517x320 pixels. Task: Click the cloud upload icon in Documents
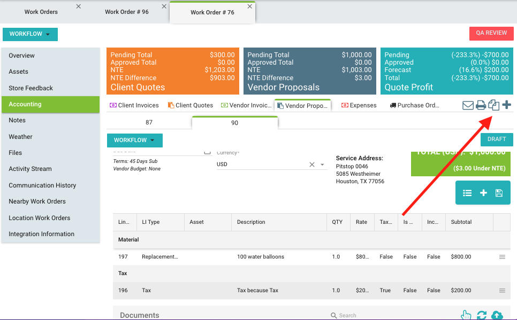497,315
